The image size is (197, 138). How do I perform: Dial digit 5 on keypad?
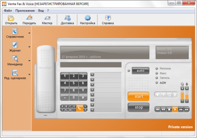74,83
